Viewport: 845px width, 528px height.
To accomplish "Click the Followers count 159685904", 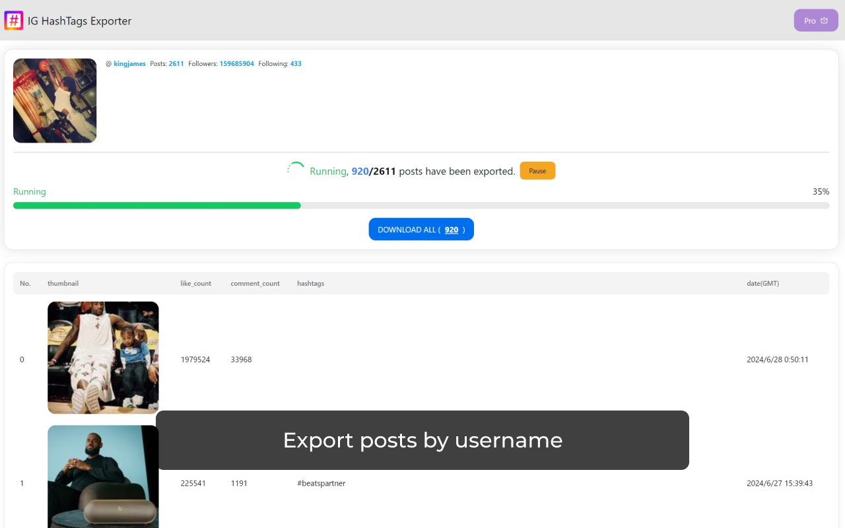I will (237, 64).
